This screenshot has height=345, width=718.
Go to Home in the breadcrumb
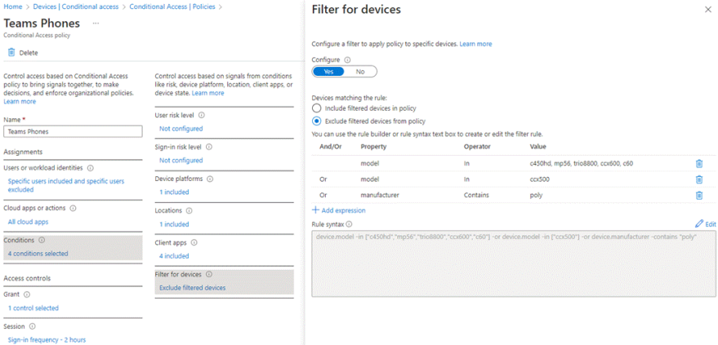[x=12, y=7]
